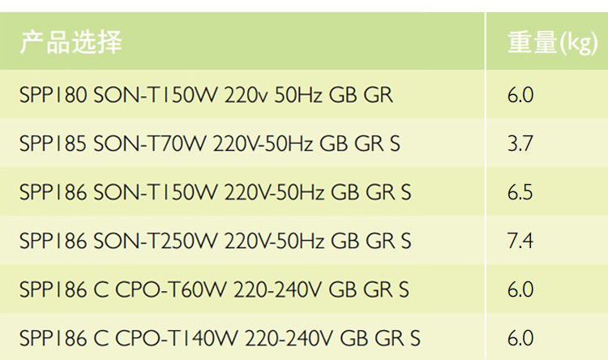Click the 6.0 weight for CPO-T140W
Image resolution: width=608 pixels, height=360 pixels.
point(520,338)
